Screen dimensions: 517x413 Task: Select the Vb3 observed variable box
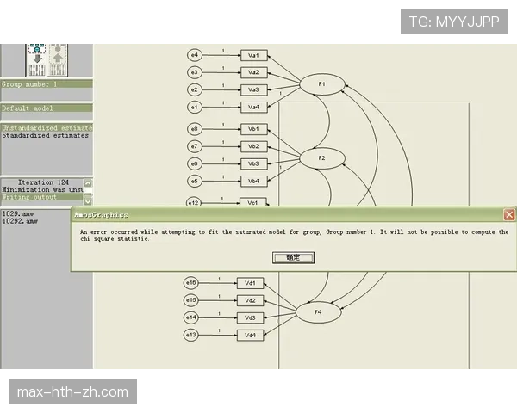[x=254, y=163]
